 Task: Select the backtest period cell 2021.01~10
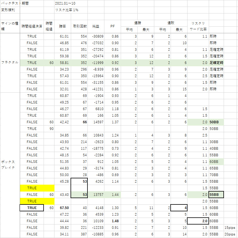pyautogui.click(x=71, y=3)
